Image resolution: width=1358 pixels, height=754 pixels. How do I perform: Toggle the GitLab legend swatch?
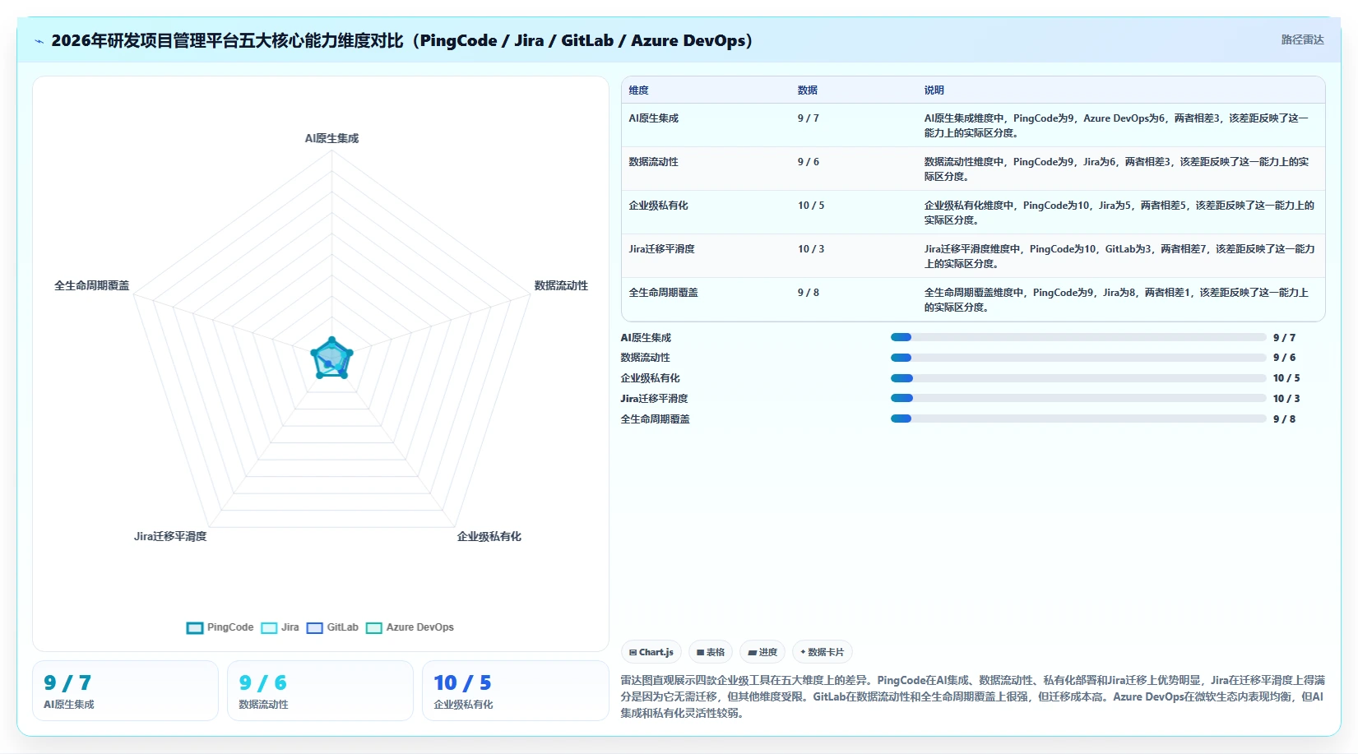tap(315, 627)
